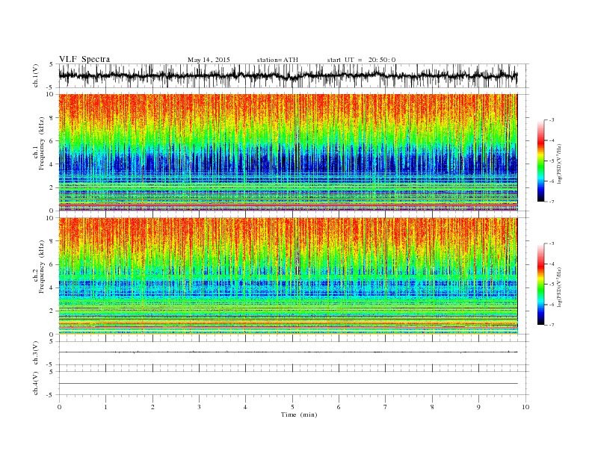
Task: Click the ch.3 voltage trace panel
Action: (x=294, y=353)
